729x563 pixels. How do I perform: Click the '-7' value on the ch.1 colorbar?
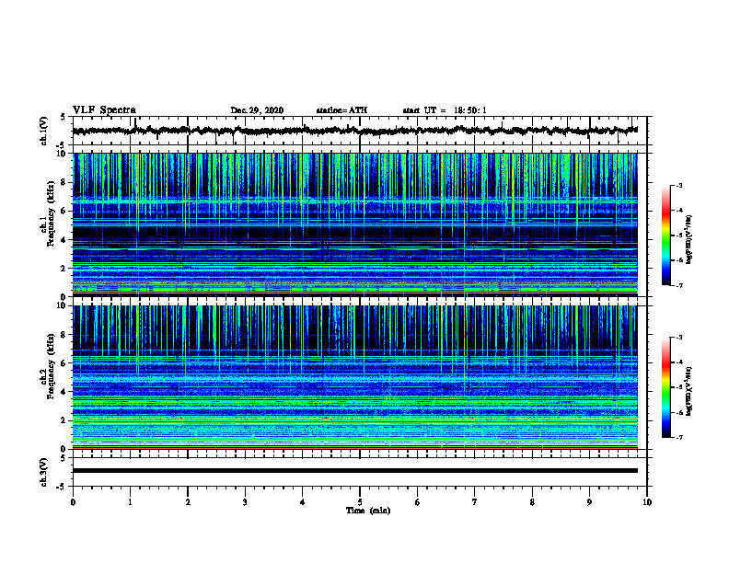[x=679, y=285]
